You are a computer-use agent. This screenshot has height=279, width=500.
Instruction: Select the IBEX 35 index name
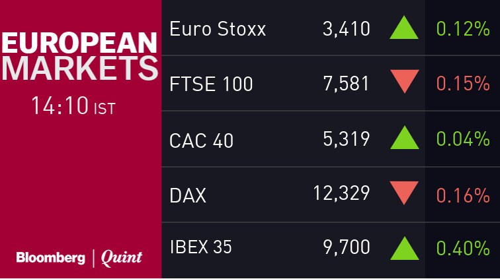click(200, 248)
